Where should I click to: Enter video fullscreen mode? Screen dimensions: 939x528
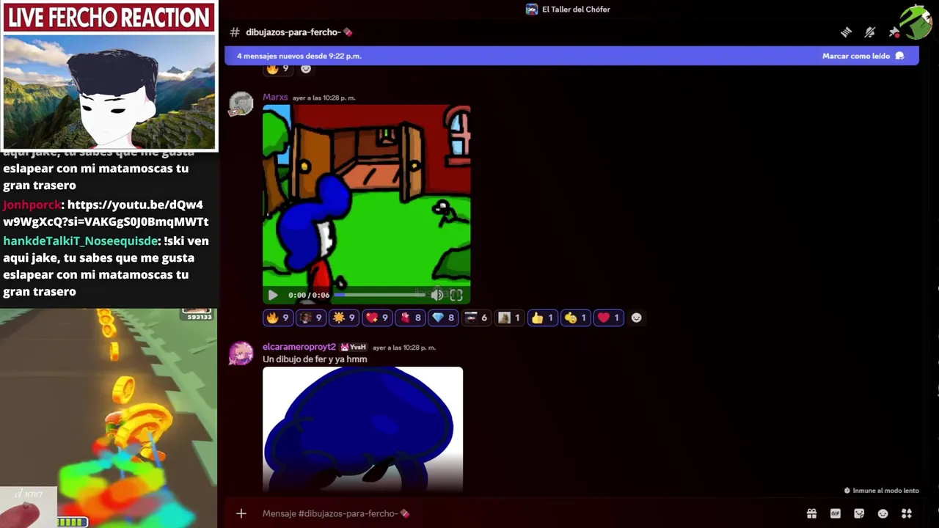click(456, 295)
